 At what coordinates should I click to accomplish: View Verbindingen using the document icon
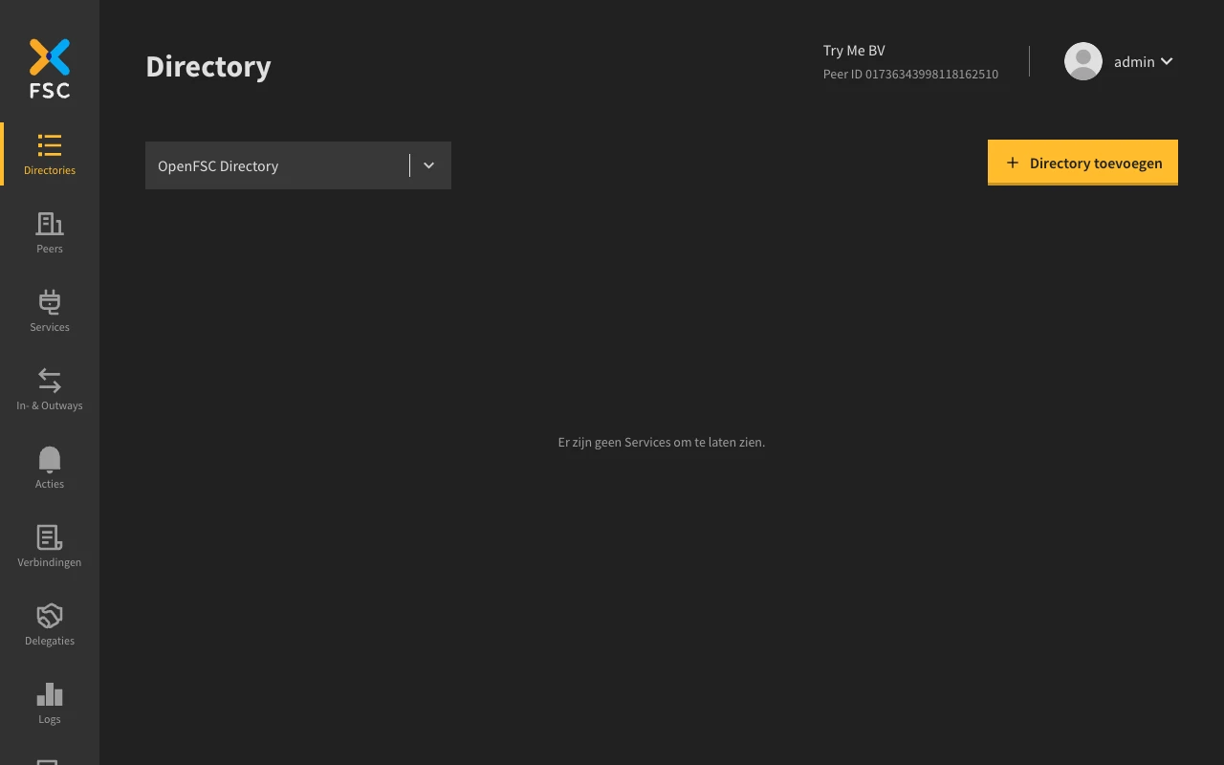click(x=49, y=538)
